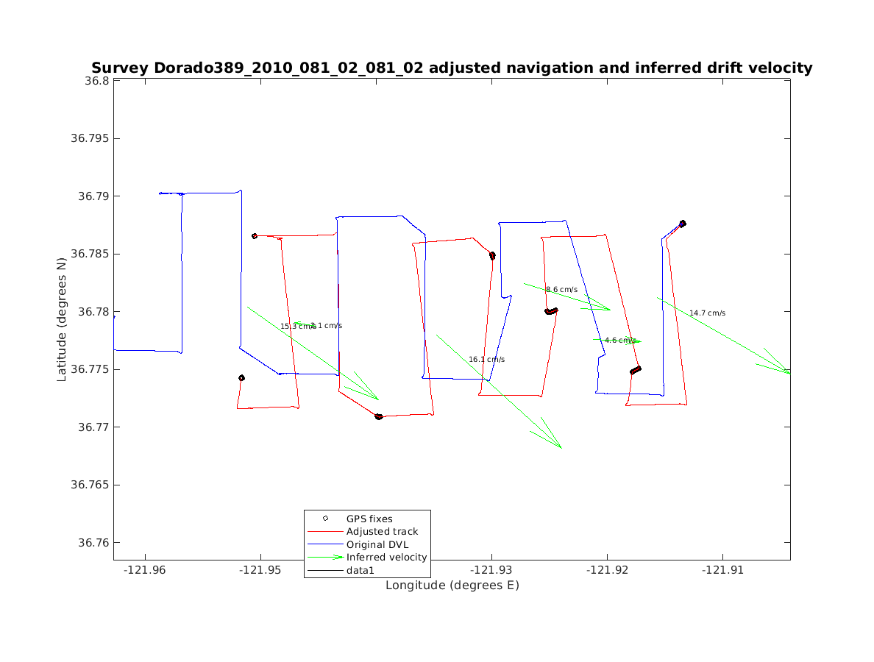Click the 14.7 cm/s velocity label

(707, 313)
